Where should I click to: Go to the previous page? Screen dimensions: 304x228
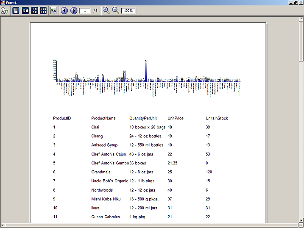point(64,11)
